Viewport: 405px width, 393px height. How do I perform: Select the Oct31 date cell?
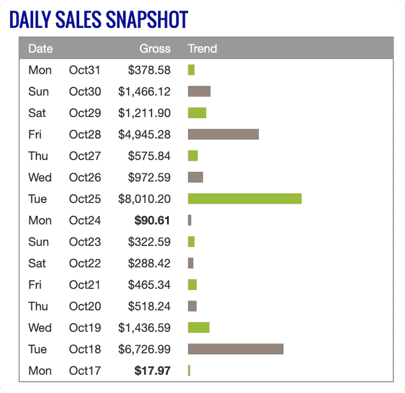tap(85, 70)
